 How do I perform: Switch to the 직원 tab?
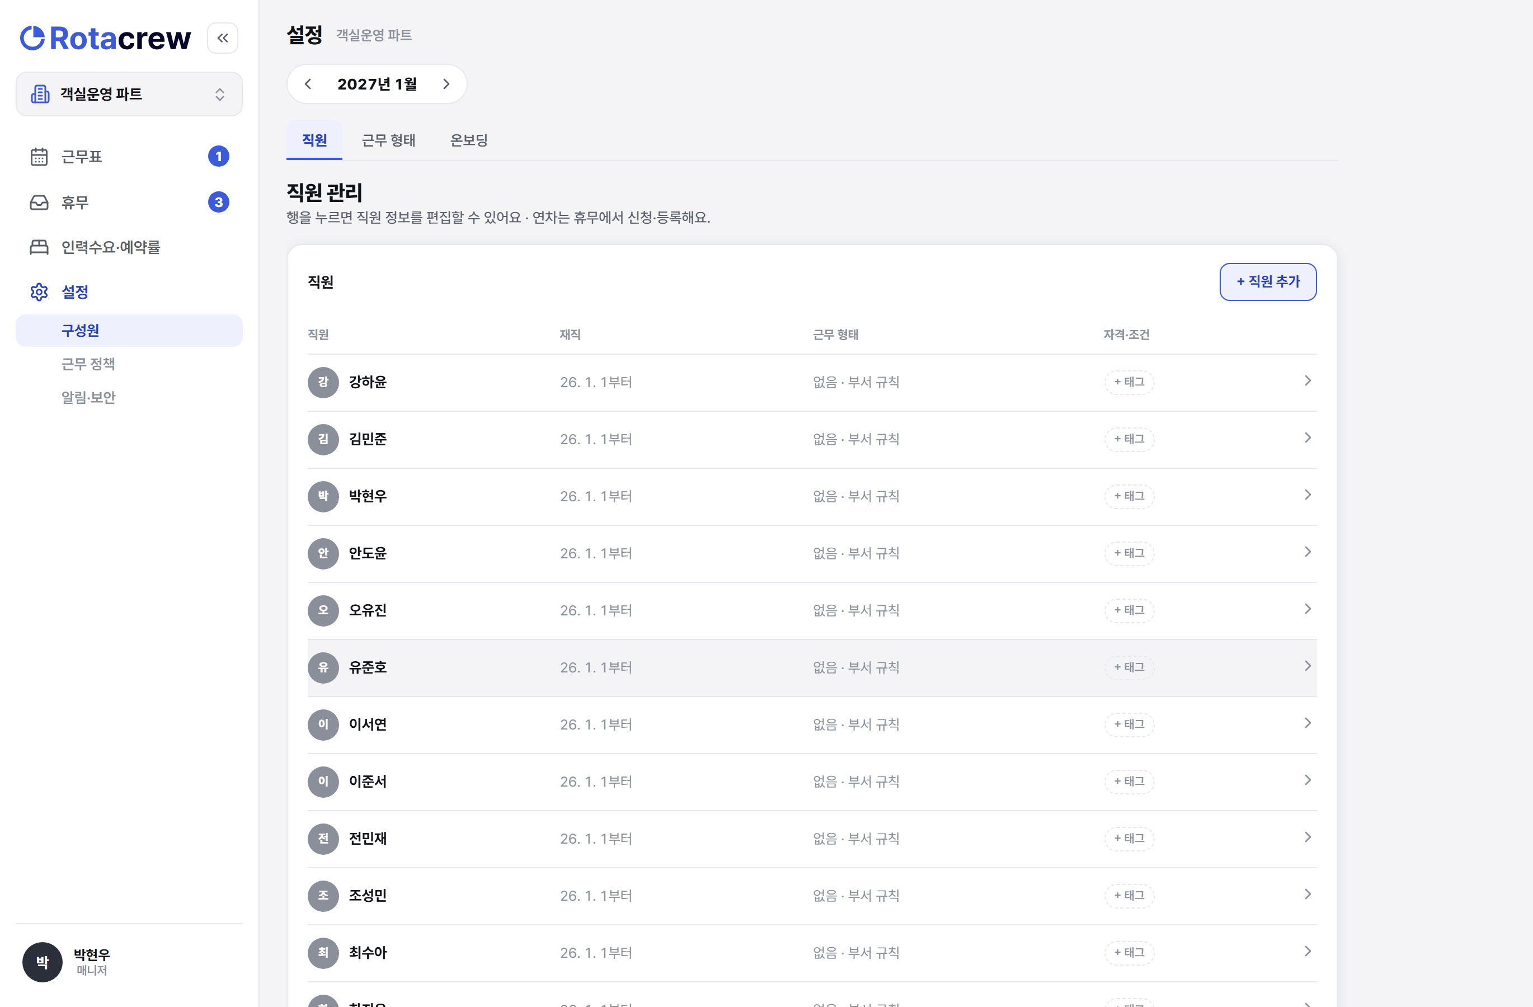(x=314, y=140)
